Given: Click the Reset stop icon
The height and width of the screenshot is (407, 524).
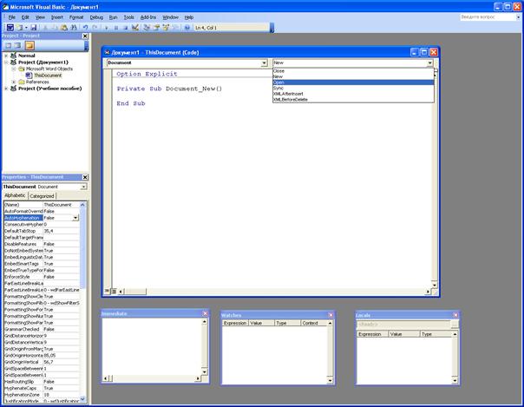Looking at the screenshot, I should pyautogui.click(x=125, y=28).
